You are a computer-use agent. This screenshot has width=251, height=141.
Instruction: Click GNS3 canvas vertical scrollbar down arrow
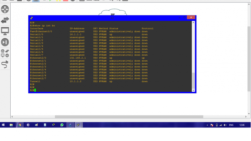[x=249, y=114]
